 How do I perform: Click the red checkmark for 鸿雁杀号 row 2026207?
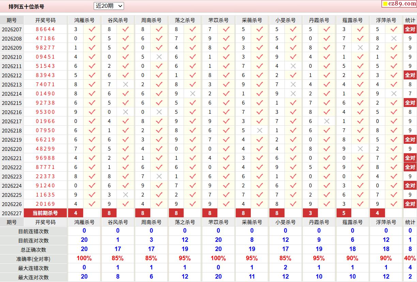pos(92,29)
